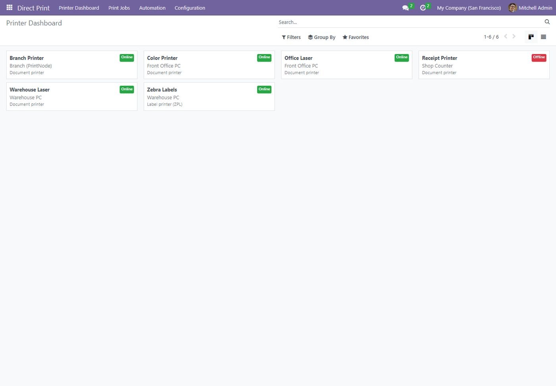Screen dimensions: 556x386
Task: Click the Direct Print app title
Action: point(33,8)
